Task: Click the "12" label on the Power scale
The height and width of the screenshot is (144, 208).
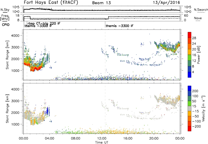Action: (x=194, y=61)
